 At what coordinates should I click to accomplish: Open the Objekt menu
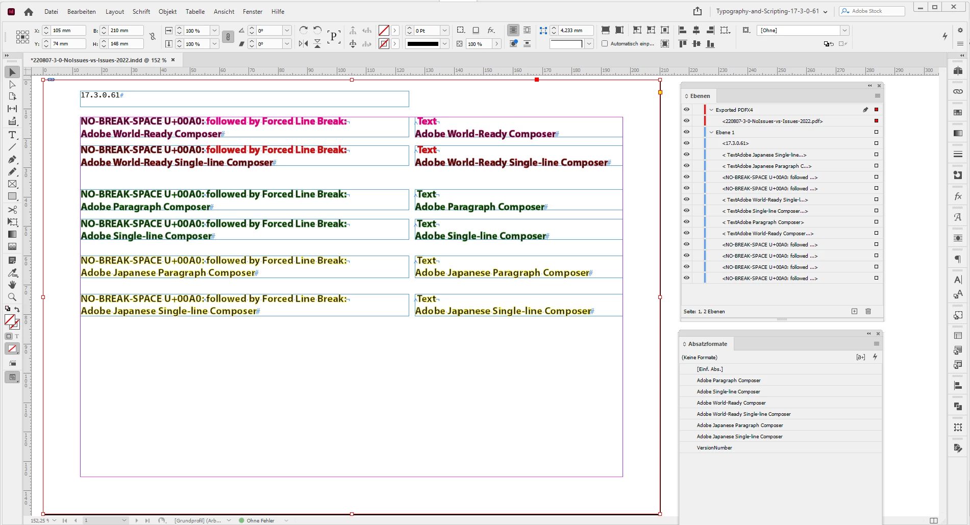[x=167, y=11]
